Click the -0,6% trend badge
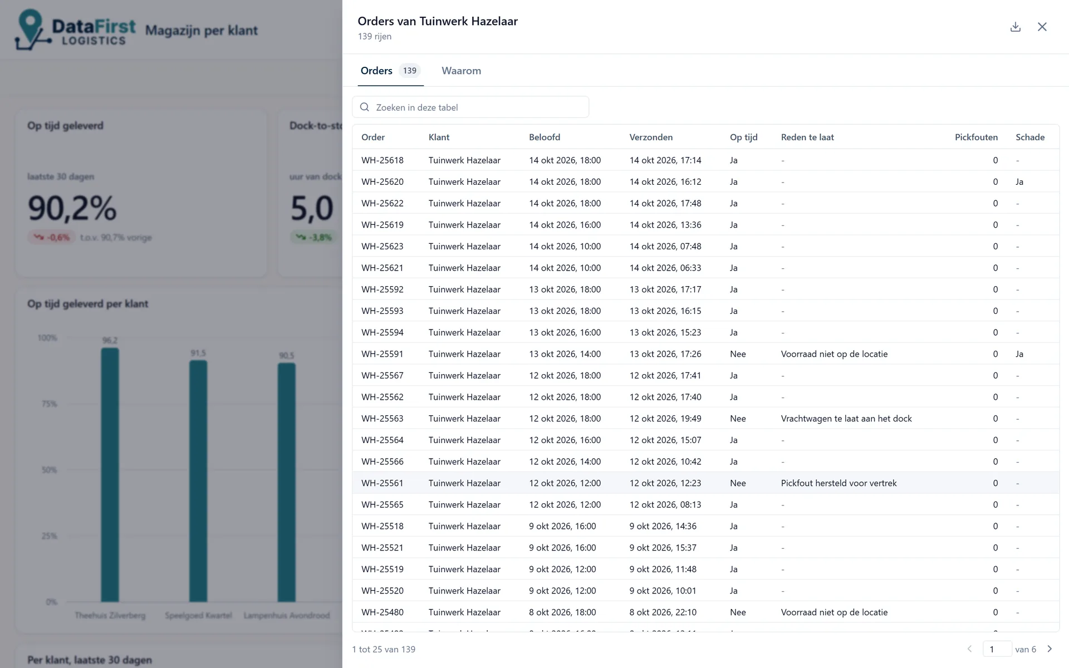Viewport: 1069px width, 668px height. pos(51,238)
